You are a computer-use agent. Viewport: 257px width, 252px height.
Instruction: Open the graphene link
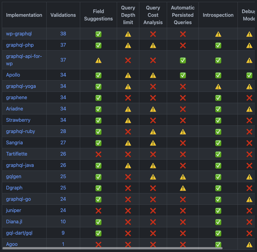(16, 98)
